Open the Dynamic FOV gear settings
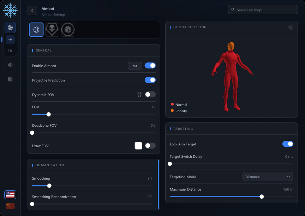 click(139, 95)
